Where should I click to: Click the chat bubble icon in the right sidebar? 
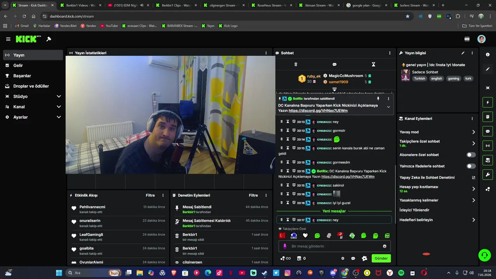(487, 131)
